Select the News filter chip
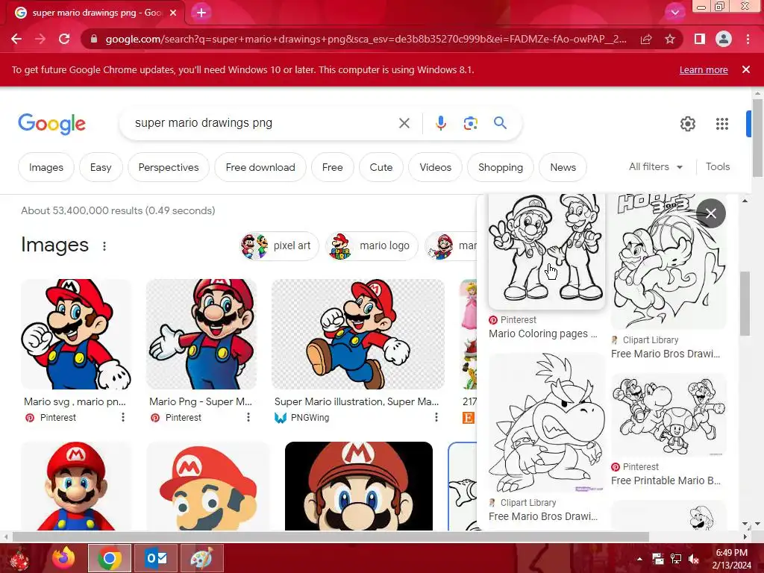 (x=563, y=167)
